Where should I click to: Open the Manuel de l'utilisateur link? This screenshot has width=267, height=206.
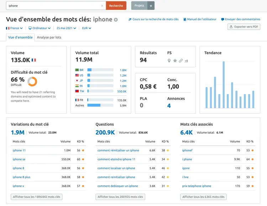click(x=200, y=19)
